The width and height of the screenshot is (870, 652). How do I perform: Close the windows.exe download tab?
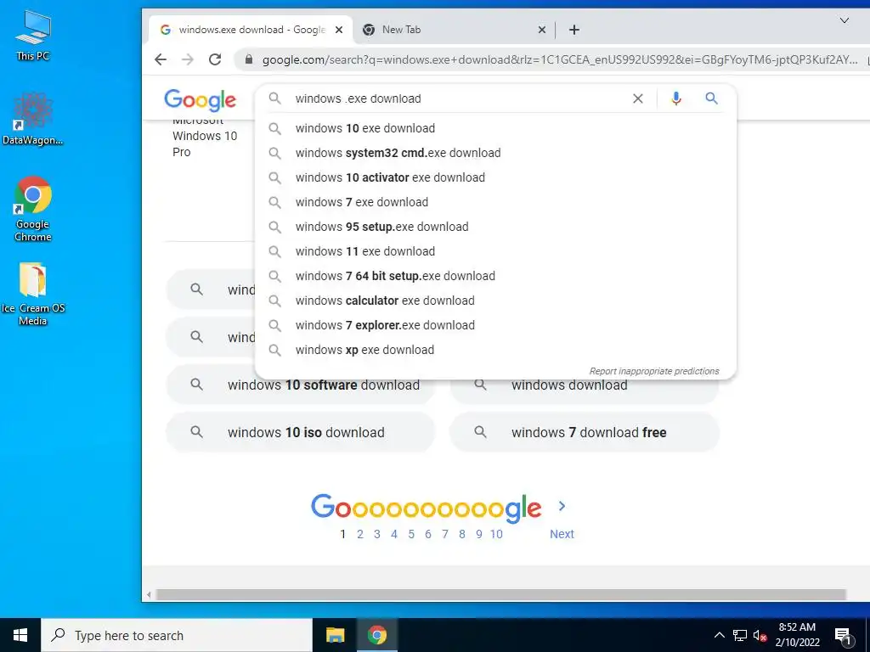click(x=339, y=30)
